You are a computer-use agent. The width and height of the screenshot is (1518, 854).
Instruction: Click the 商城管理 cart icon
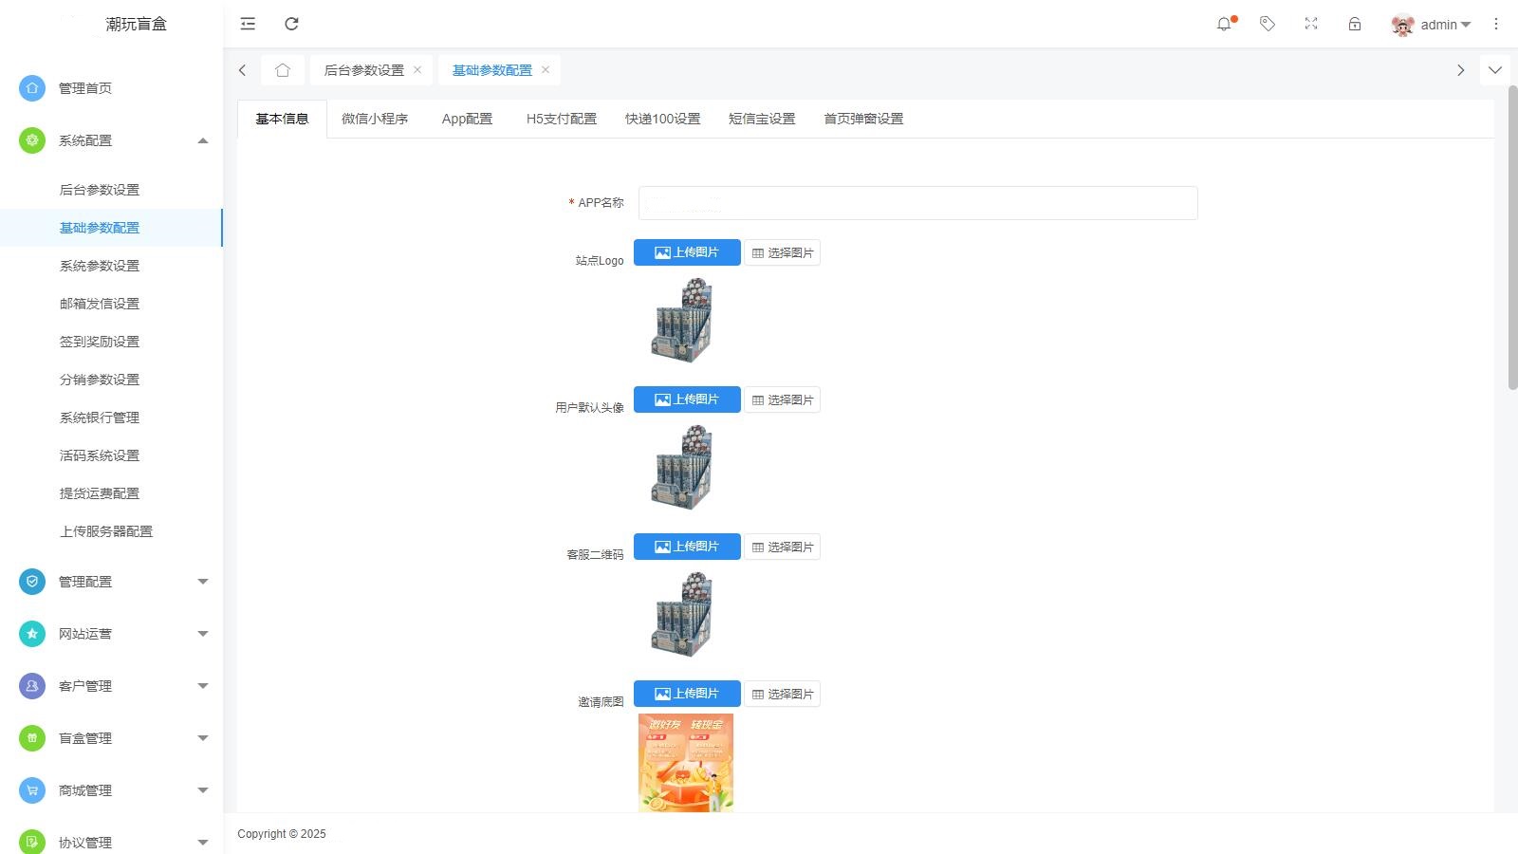(32, 790)
